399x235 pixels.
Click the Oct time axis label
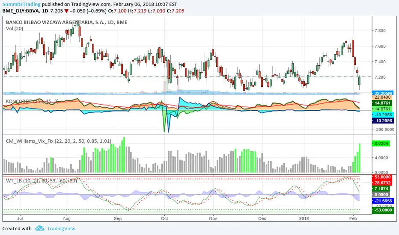coord(164,218)
